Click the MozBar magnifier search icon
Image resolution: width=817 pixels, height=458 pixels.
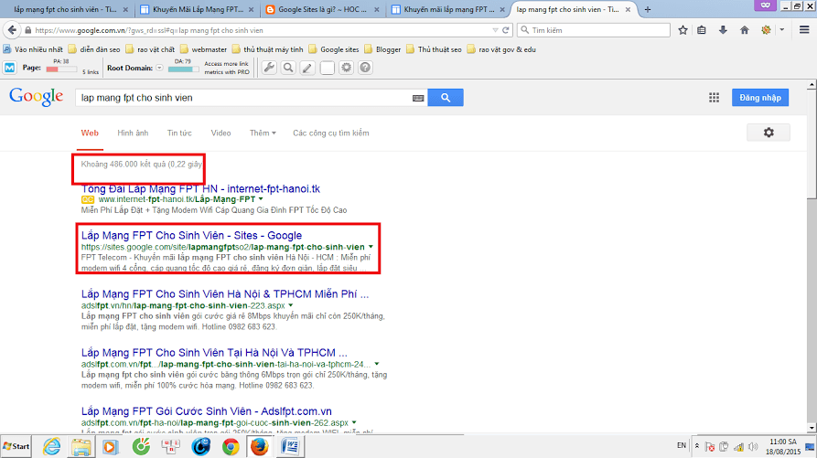(288, 68)
